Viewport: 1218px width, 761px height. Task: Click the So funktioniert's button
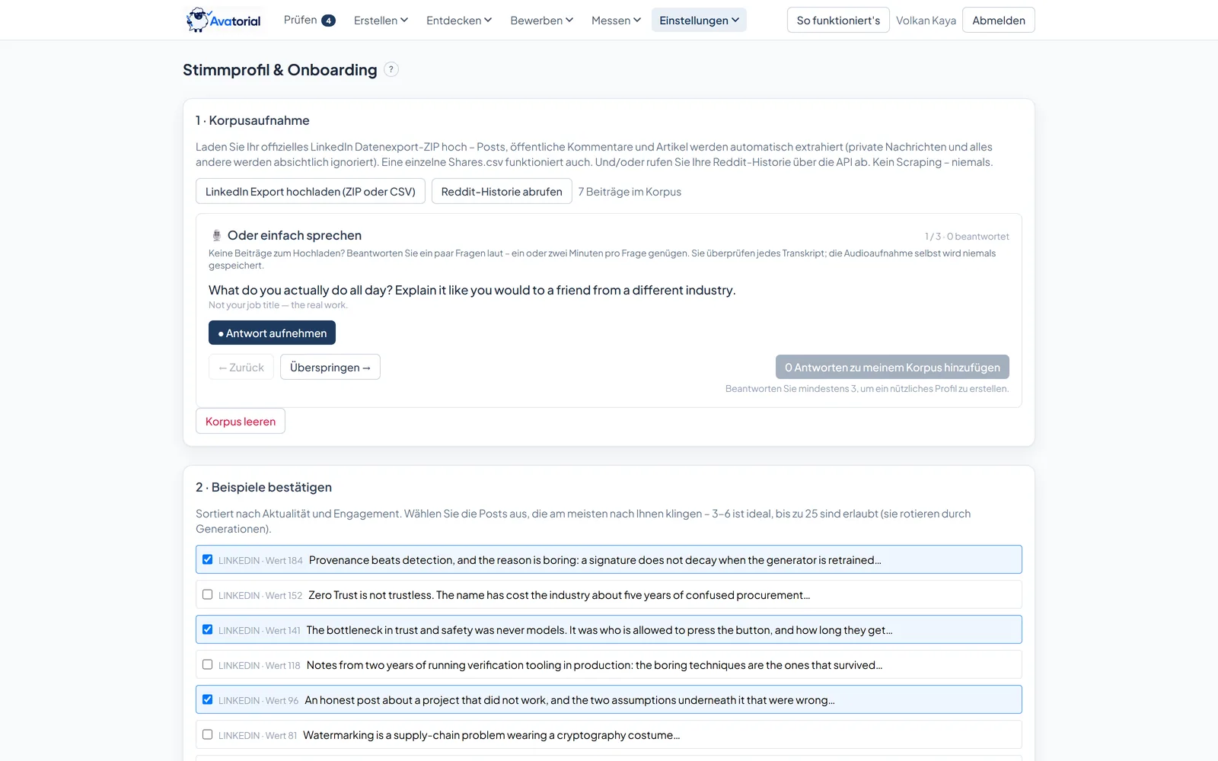coord(838,20)
